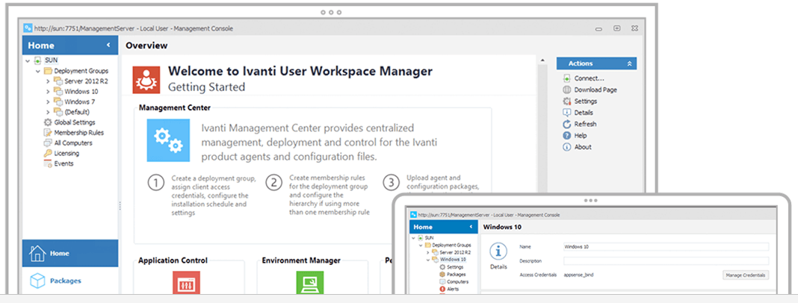Click the Settings gear icon under Windows 10 in the small window

[442, 267]
